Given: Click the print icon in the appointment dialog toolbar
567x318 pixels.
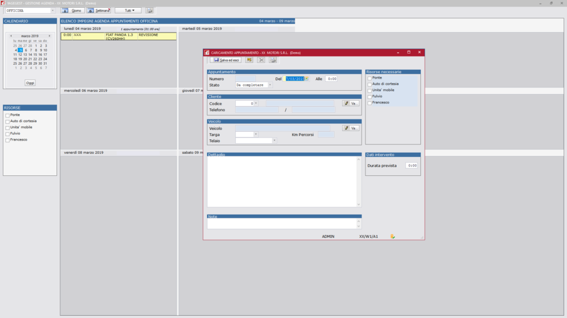Looking at the screenshot, I should click(x=273, y=60).
